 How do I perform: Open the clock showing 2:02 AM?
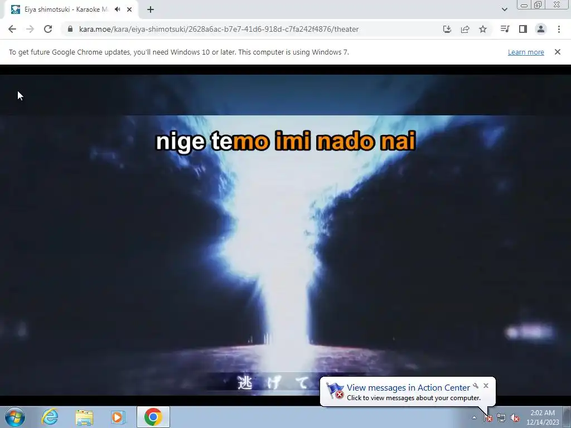pyautogui.click(x=543, y=417)
